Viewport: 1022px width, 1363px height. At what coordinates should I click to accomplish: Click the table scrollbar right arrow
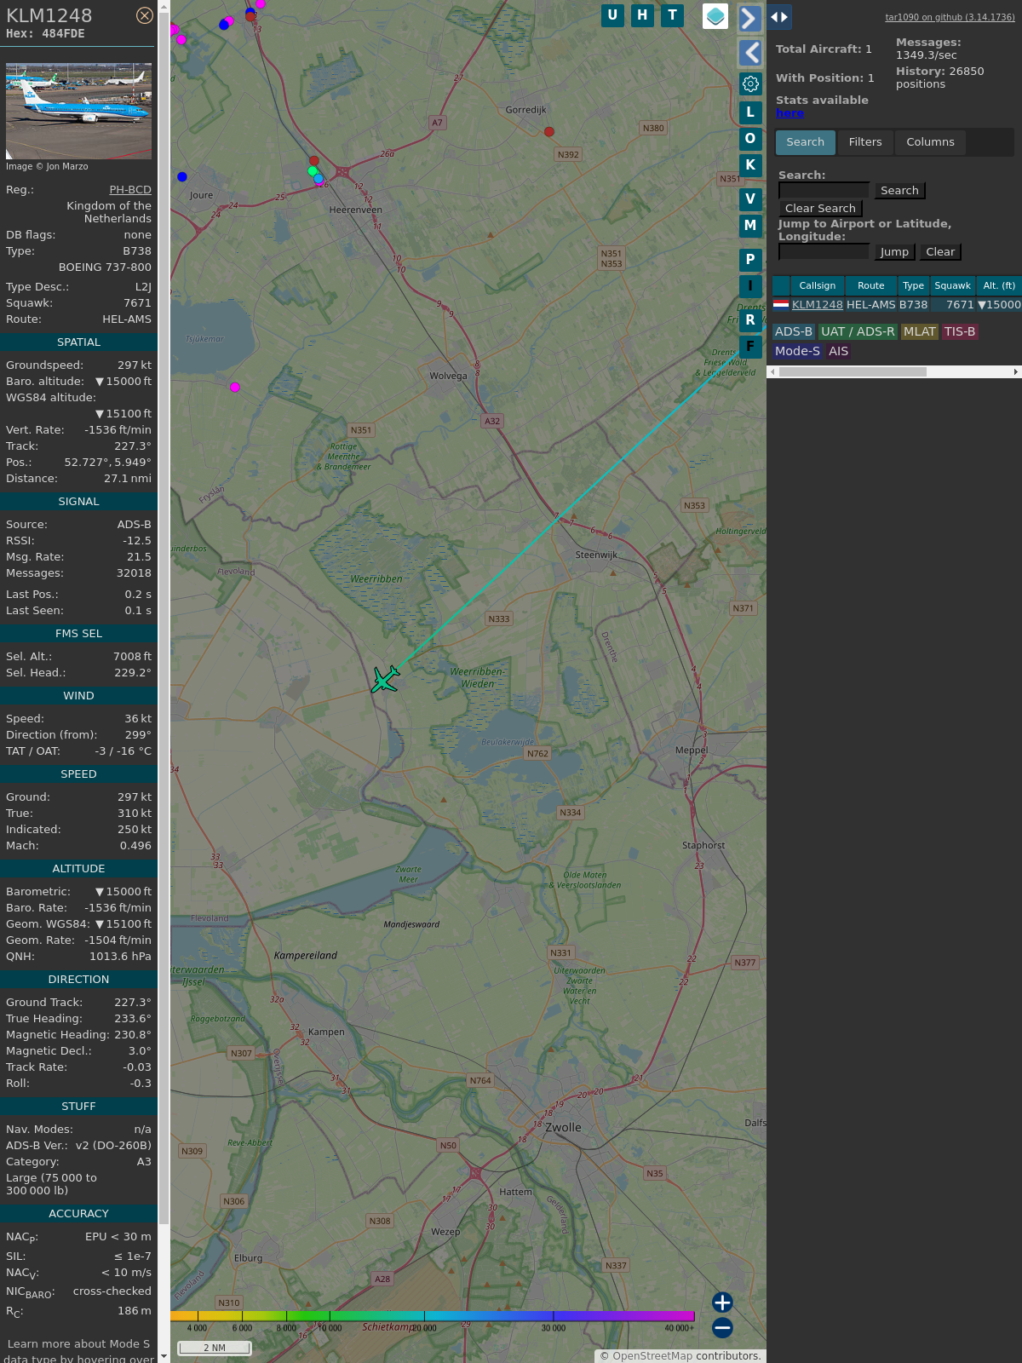tap(1016, 372)
